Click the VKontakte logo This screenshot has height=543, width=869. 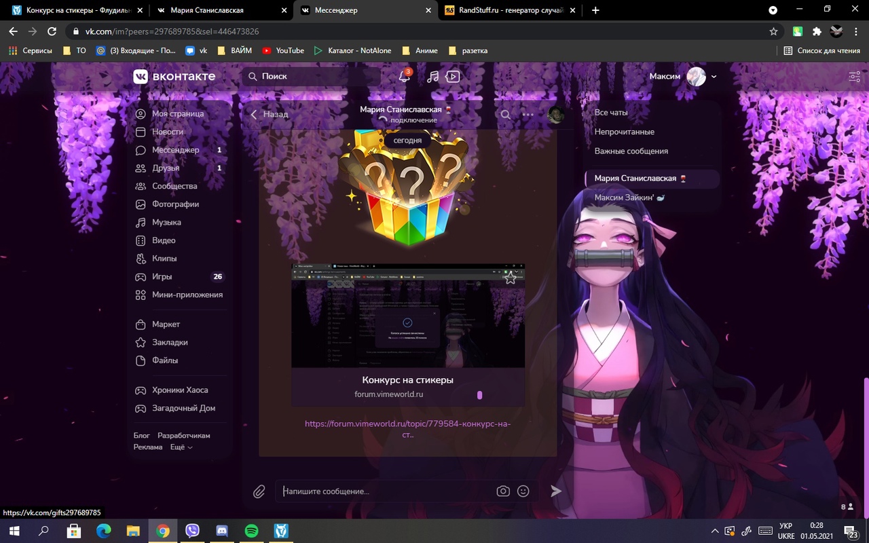click(174, 76)
